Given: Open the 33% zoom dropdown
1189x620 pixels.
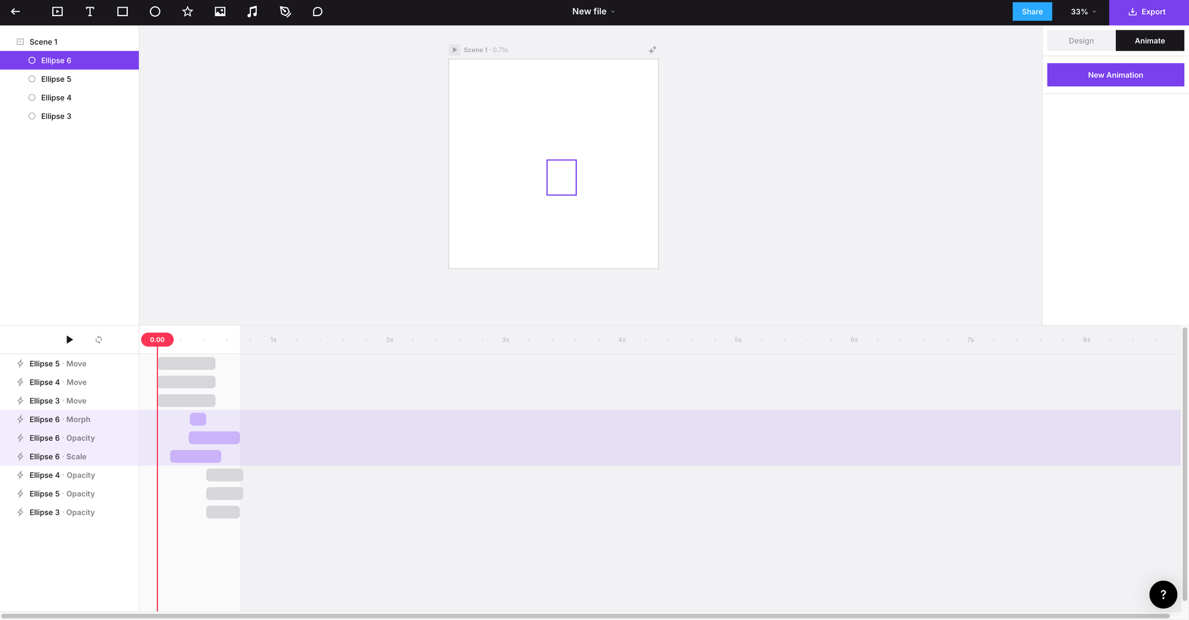Looking at the screenshot, I should click(x=1081, y=11).
